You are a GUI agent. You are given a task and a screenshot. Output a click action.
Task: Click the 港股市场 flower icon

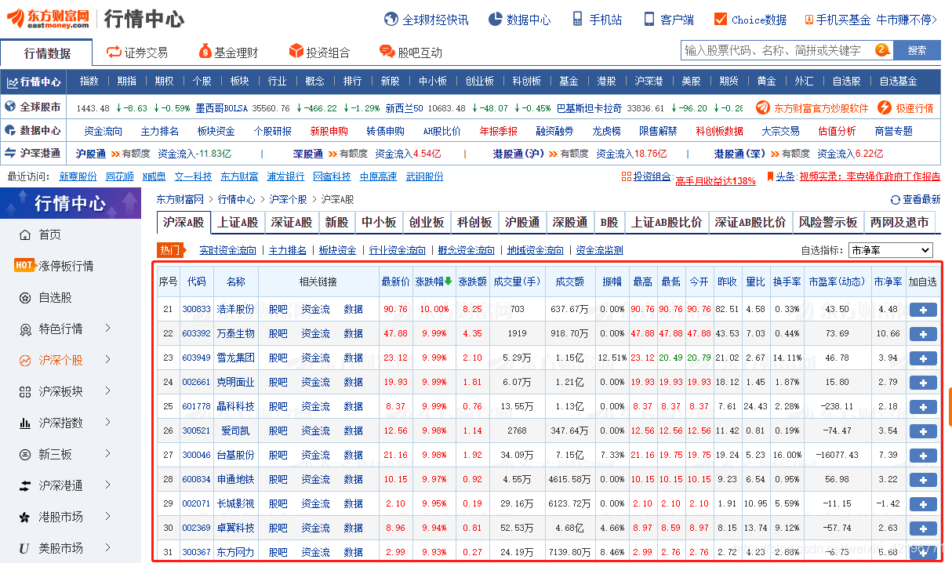(x=25, y=517)
